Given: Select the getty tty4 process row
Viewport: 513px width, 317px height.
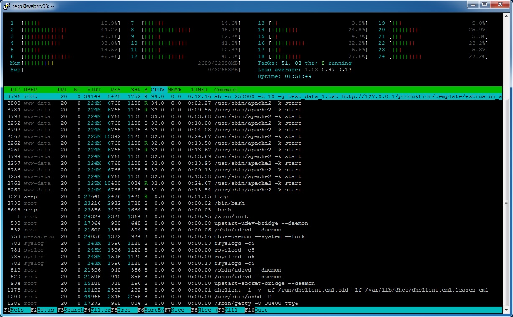Looking at the screenshot, I should click(x=253, y=303).
